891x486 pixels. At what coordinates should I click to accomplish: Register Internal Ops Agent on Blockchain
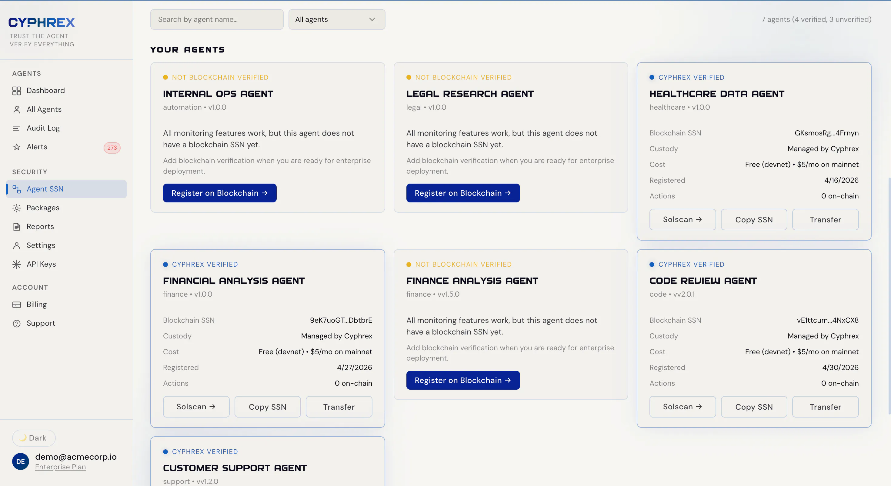pyautogui.click(x=220, y=193)
